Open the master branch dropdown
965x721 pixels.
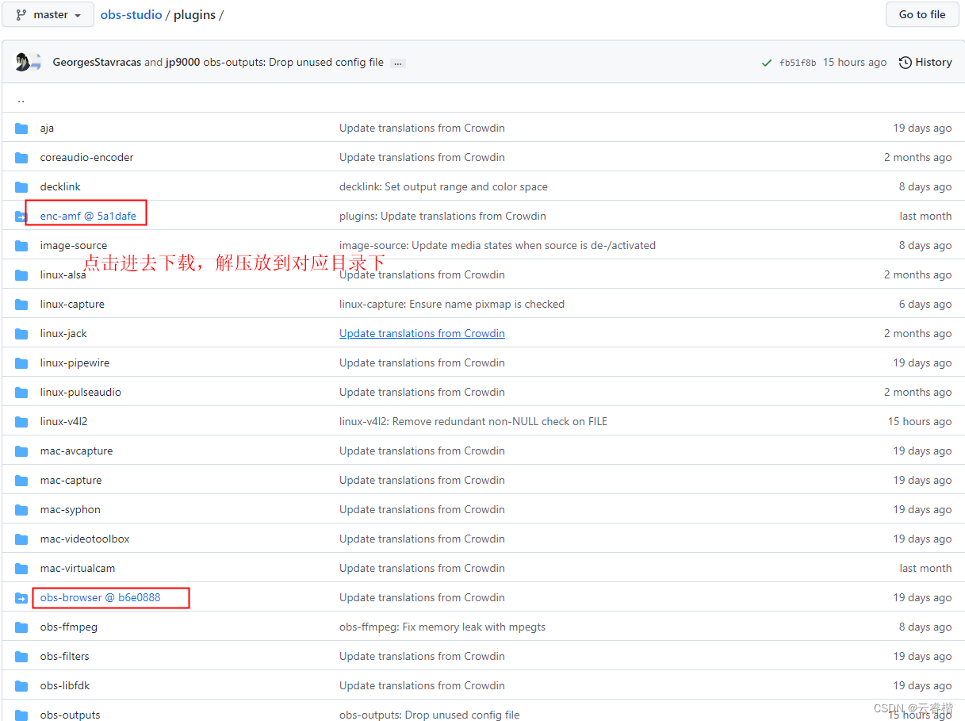tap(48, 14)
